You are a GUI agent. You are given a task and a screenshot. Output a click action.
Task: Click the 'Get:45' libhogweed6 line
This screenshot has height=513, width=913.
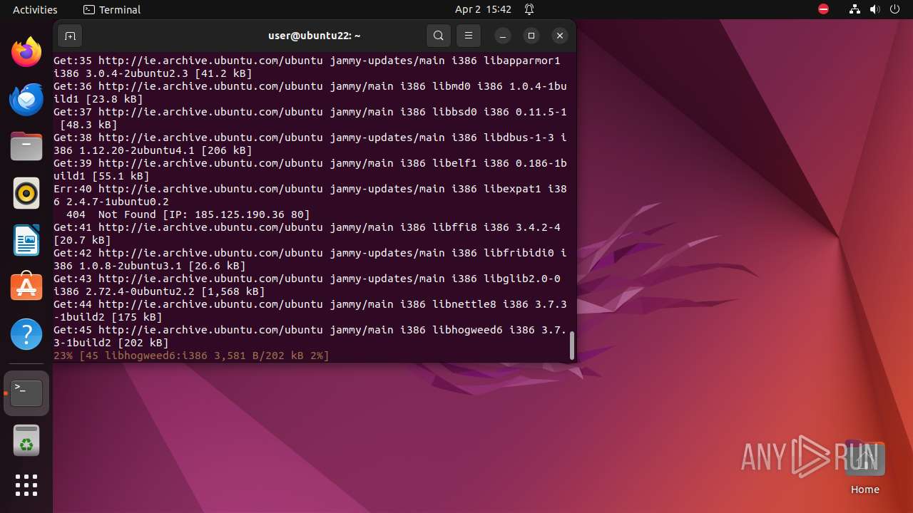pyautogui.click(x=310, y=336)
